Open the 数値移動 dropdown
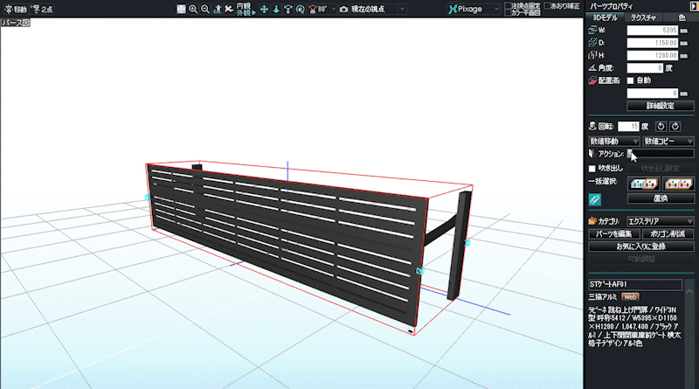Screen dimensions: 699x389 [611, 141]
